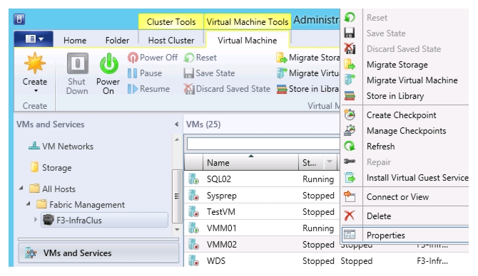This screenshot has width=478, height=276.
Task: Collapse the VMs and Services pane arrow
Action: [176, 124]
